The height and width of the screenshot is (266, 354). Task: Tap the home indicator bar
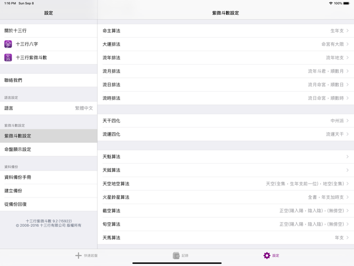[x=177, y=263]
